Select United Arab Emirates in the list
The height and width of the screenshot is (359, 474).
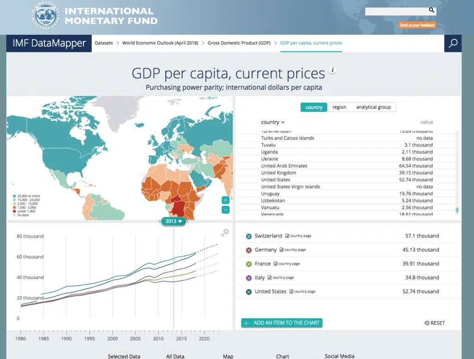(347, 166)
